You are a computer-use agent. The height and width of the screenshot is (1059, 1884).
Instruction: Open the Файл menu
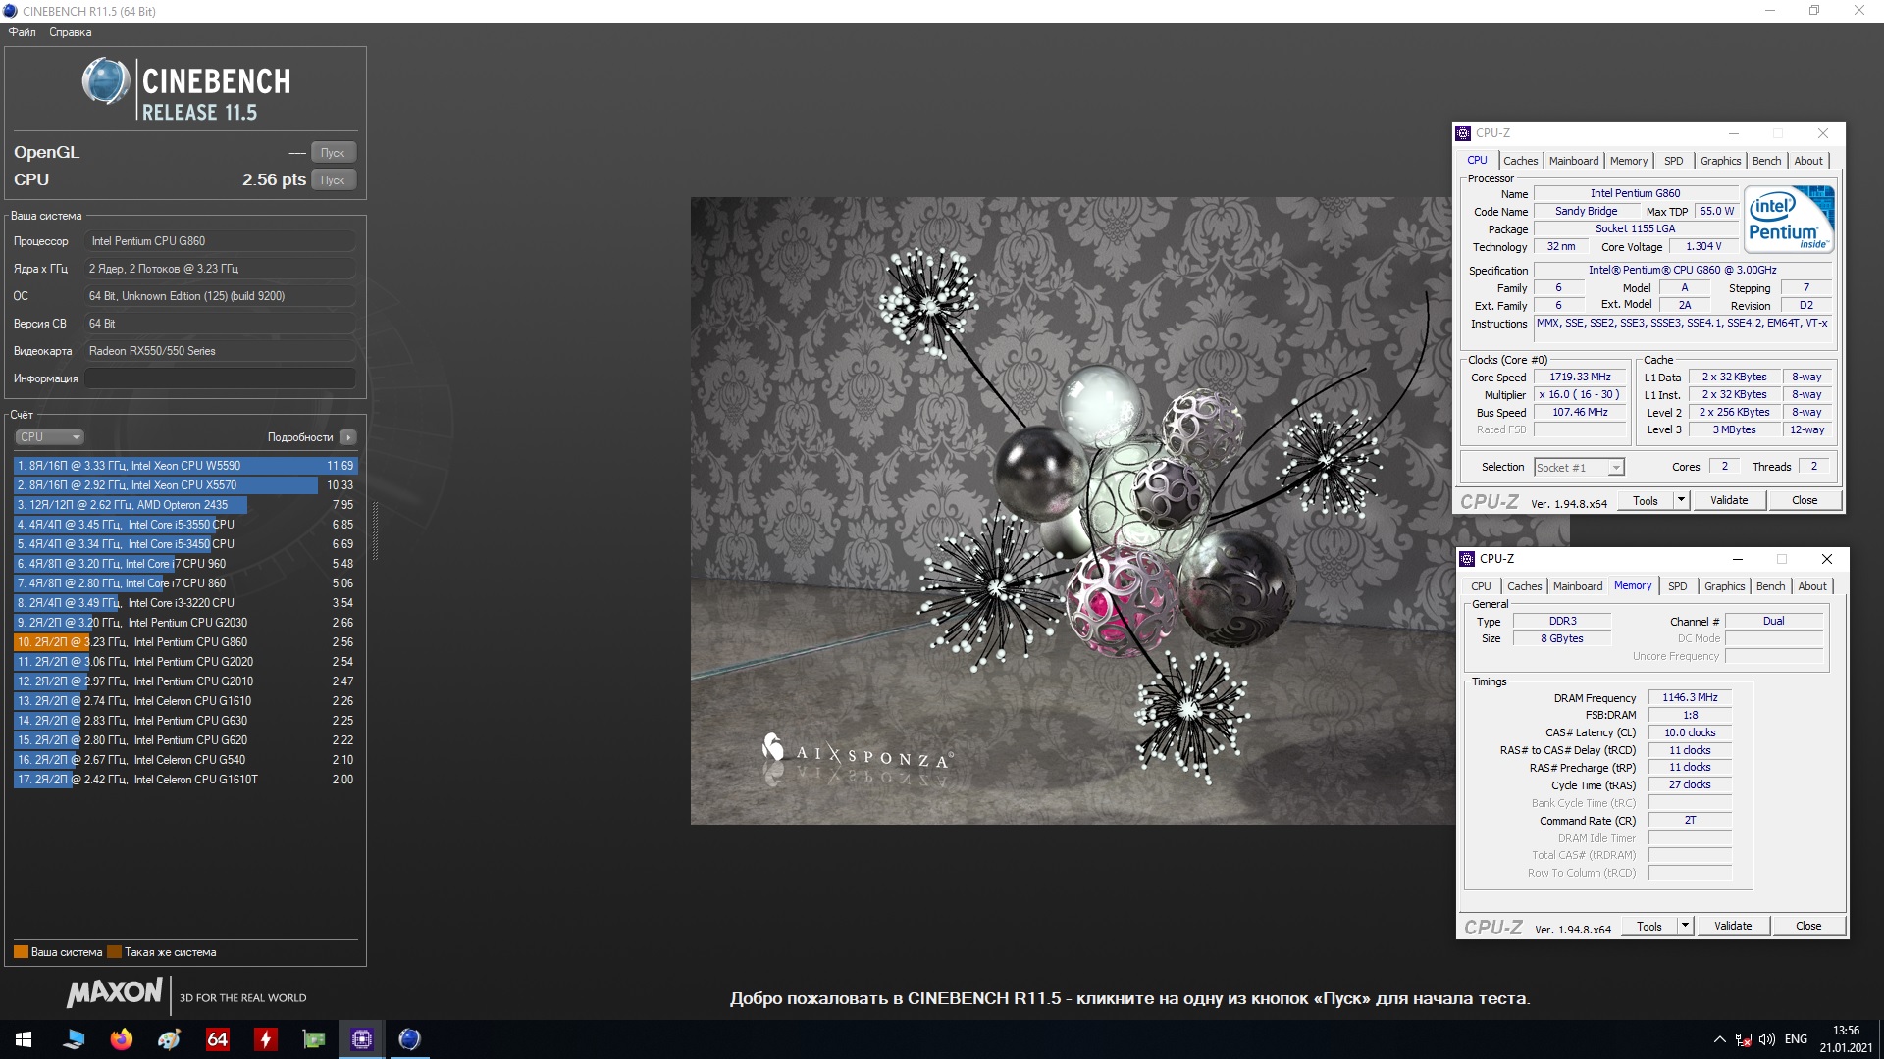(22, 32)
